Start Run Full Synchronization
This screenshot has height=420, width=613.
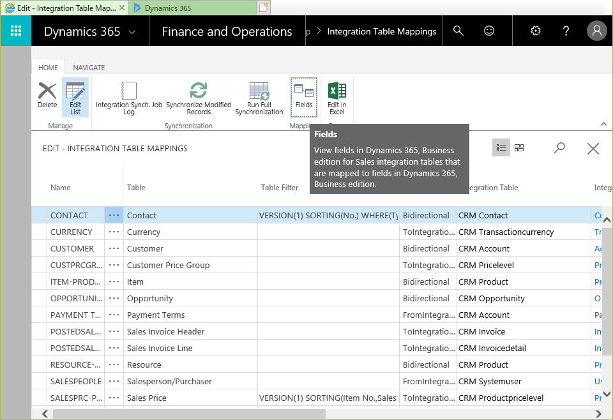[x=259, y=98]
